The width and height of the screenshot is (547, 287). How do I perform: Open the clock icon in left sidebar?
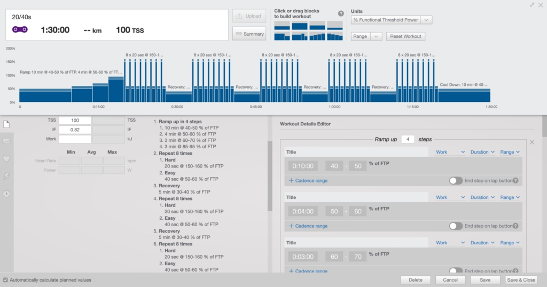(6, 194)
